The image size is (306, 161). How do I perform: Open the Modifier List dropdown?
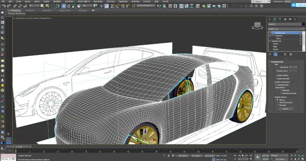tap(286, 29)
